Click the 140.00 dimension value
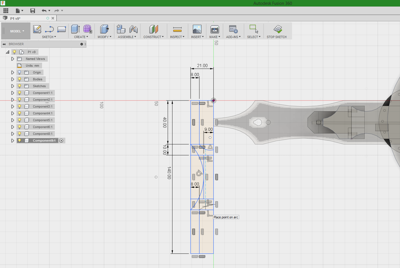 tap(169, 173)
